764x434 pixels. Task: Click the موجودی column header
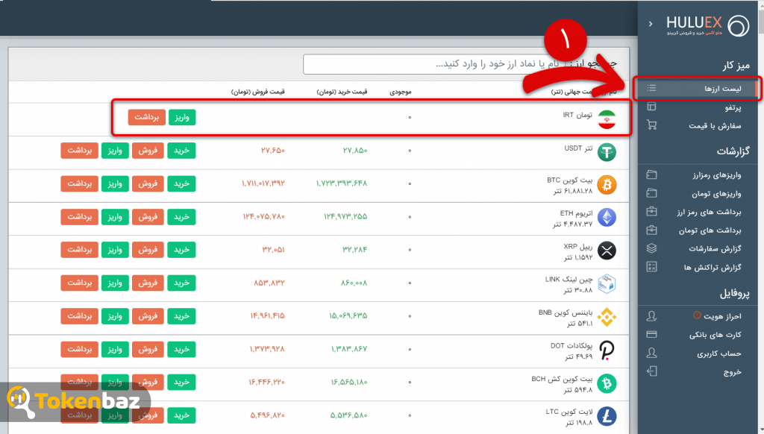(x=401, y=92)
